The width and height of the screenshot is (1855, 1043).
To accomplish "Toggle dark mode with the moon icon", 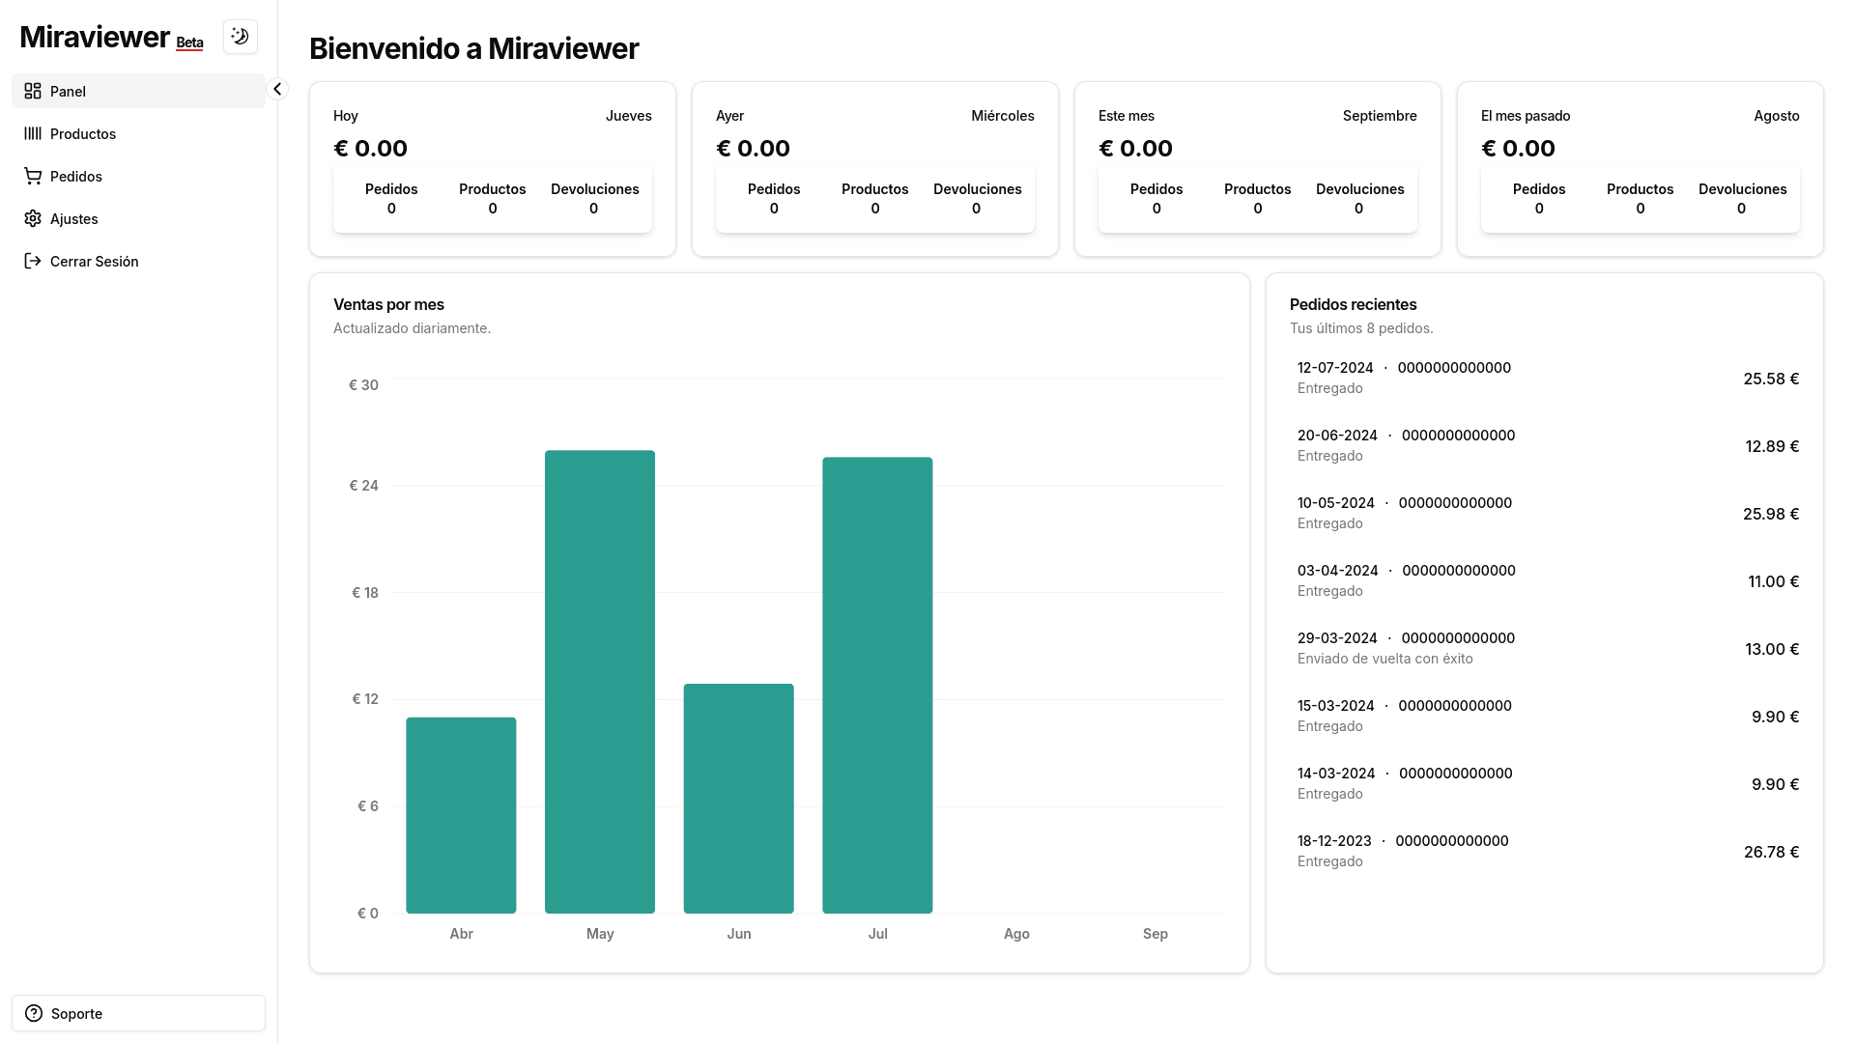I will [x=240, y=37].
